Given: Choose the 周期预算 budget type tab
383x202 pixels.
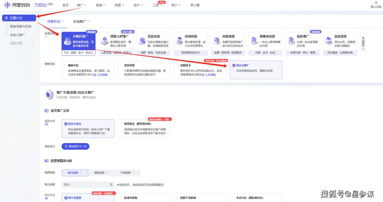Looking at the screenshot, I should pyautogui.click(x=101, y=173).
